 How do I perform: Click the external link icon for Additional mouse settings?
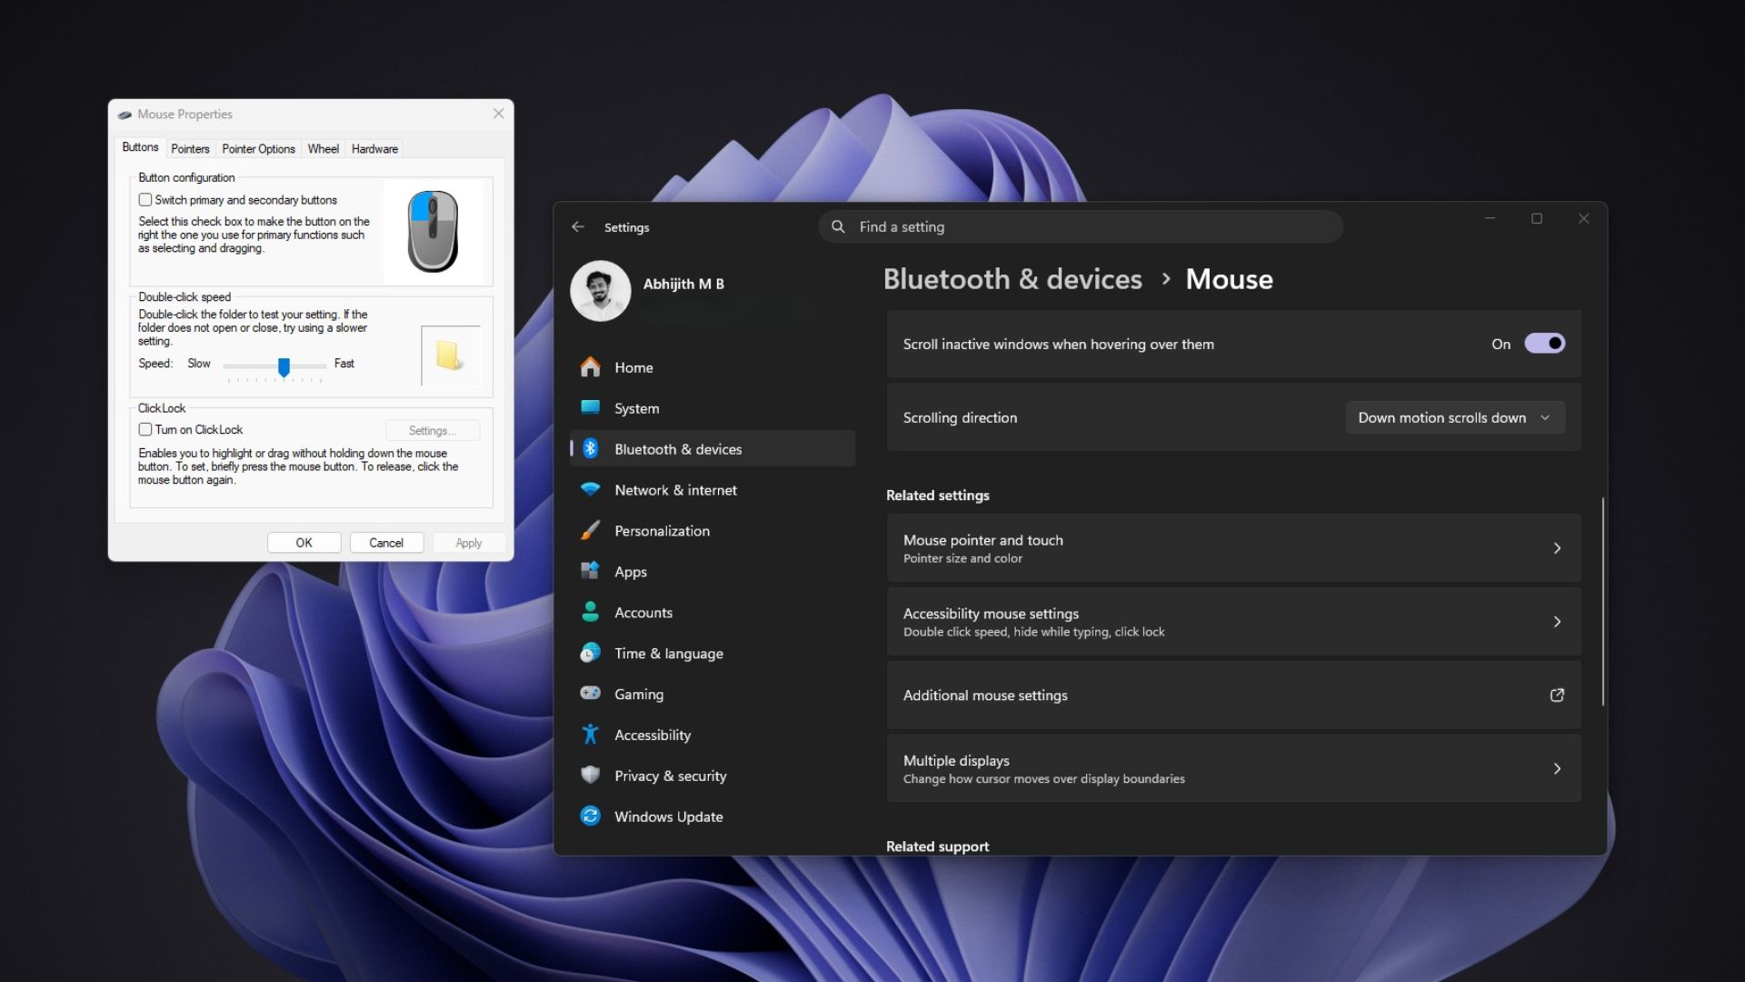click(x=1557, y=695)
